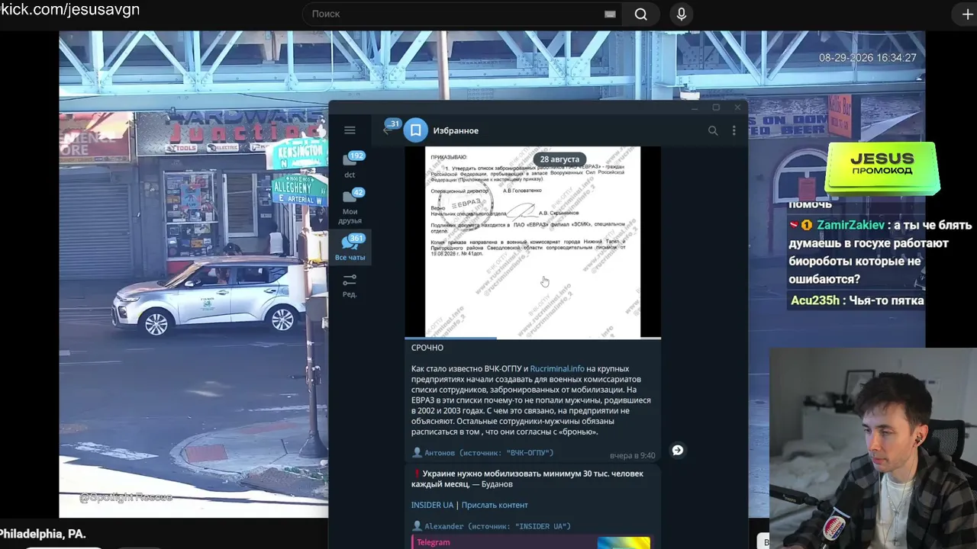
Task: Click the вчера в 9:40 timestamp
Action: pos(632,455)
